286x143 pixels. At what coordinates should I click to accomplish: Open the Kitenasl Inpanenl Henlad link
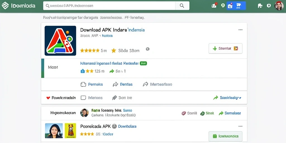(x=109, y=63)
